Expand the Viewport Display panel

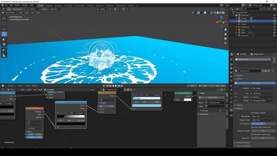[x=243, y=143]
